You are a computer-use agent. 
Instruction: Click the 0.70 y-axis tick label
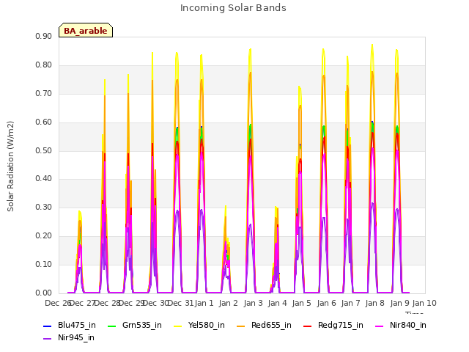[43, 93]
